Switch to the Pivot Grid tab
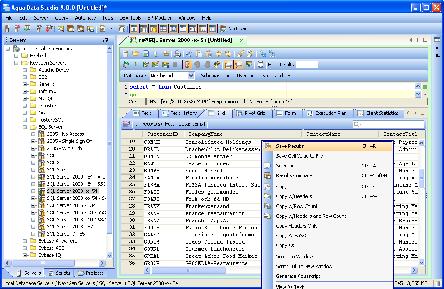The height and width of the screenshot is (289, 444). (251, 113)
